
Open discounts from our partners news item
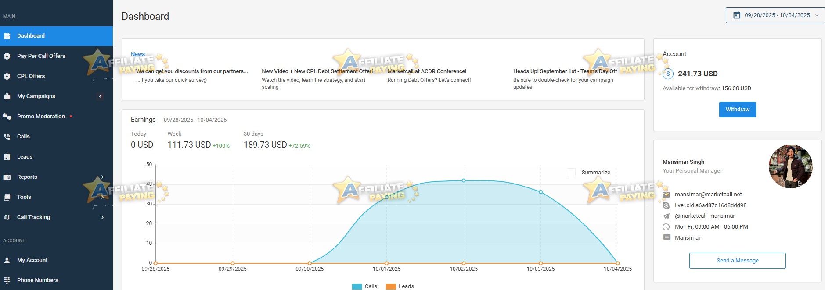pos(192,71)
